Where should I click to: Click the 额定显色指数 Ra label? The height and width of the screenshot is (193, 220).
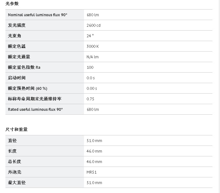tap(24, 67)
